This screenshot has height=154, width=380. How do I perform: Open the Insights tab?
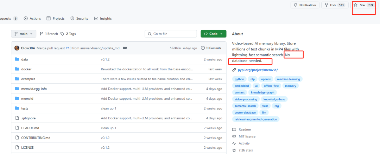point(103,18)
